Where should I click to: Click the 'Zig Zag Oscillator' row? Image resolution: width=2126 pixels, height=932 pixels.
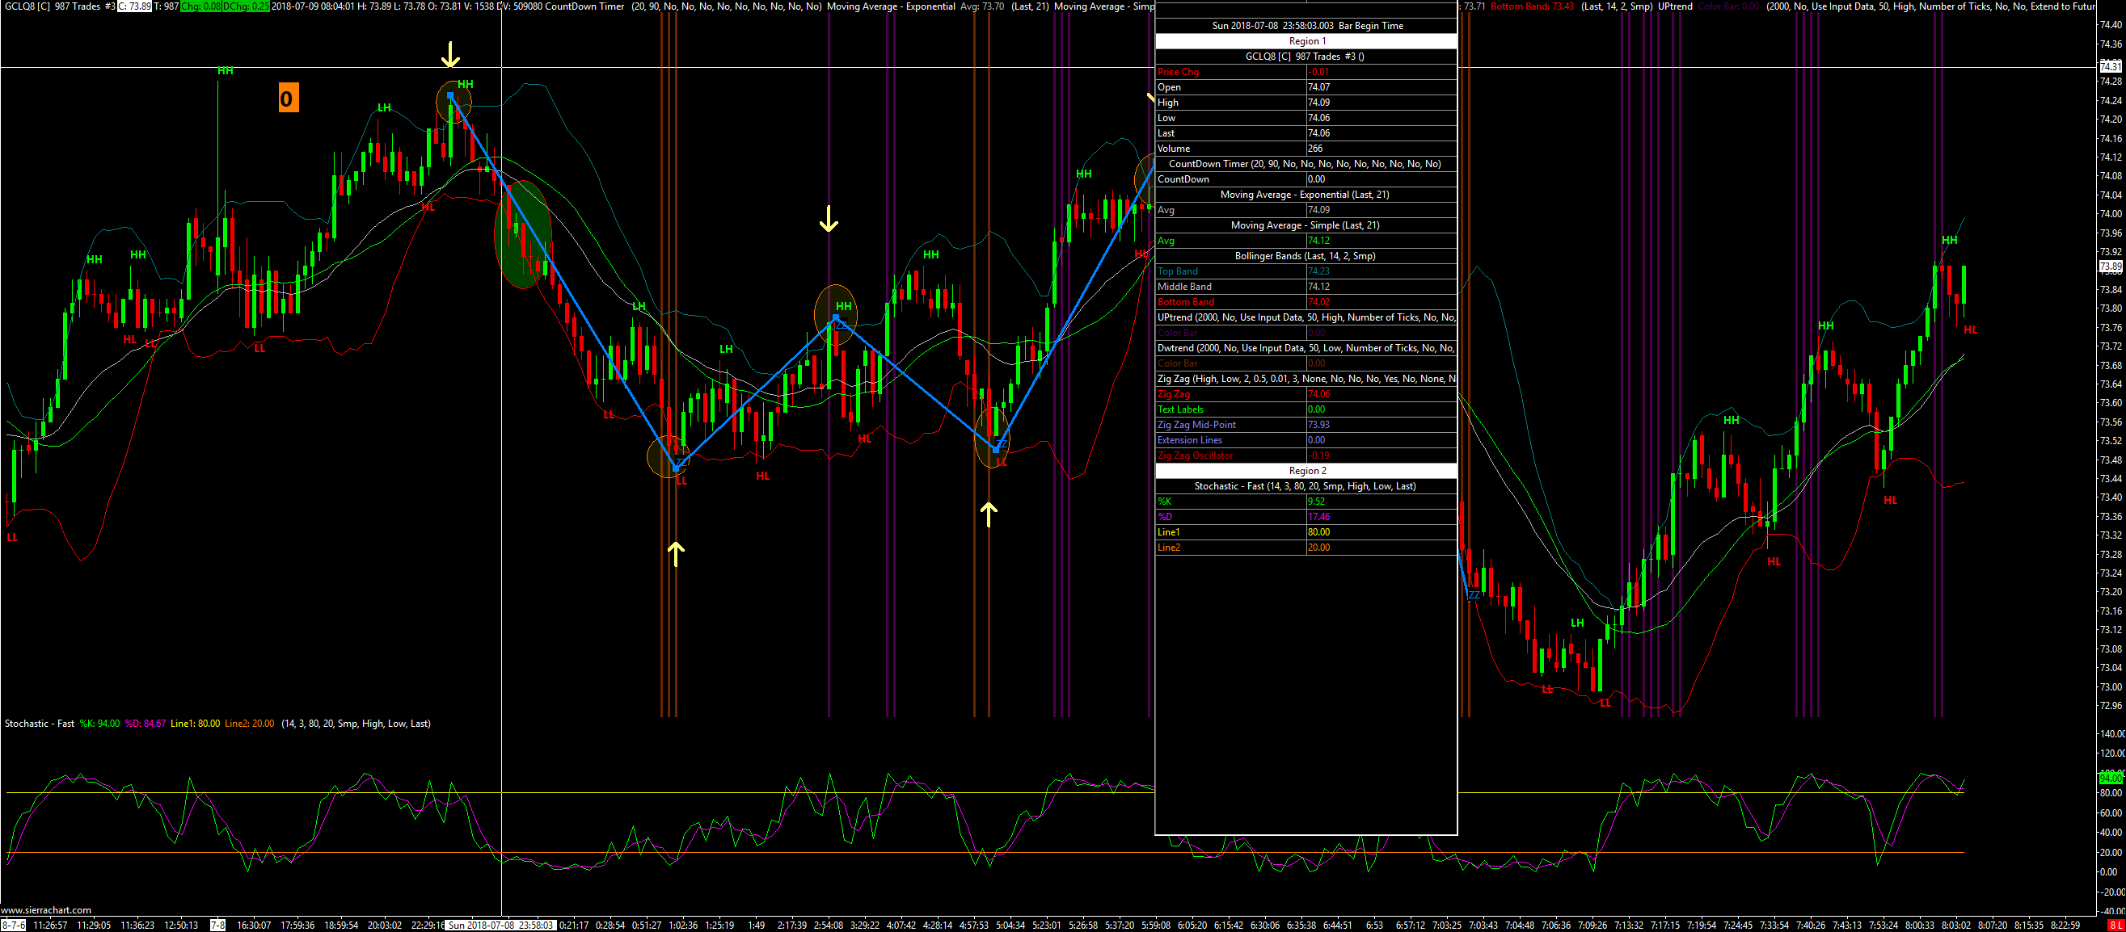tap(1194, 456)
